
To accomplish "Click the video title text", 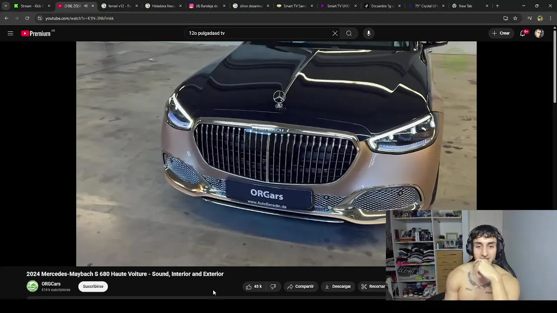I will point(125,274).
